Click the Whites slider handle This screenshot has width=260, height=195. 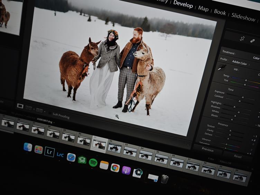click(235, 116)
